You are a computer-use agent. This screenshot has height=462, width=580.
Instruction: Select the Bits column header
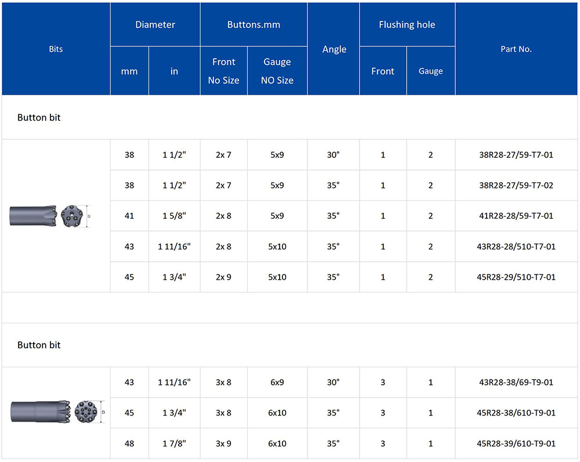coord(56,49)
